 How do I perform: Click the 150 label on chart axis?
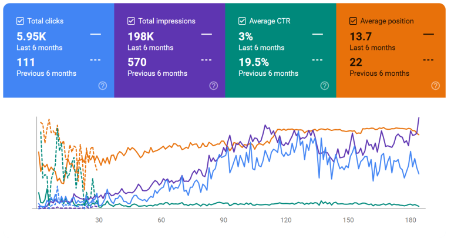(348, 220)
